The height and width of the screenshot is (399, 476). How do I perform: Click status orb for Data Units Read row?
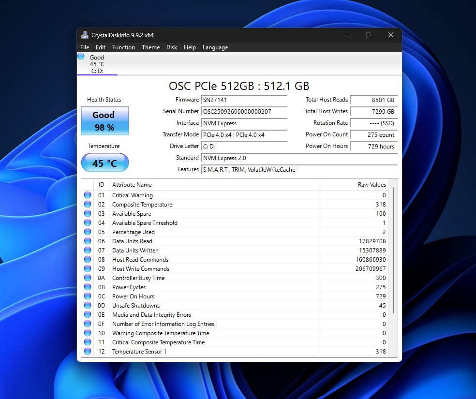88,241
